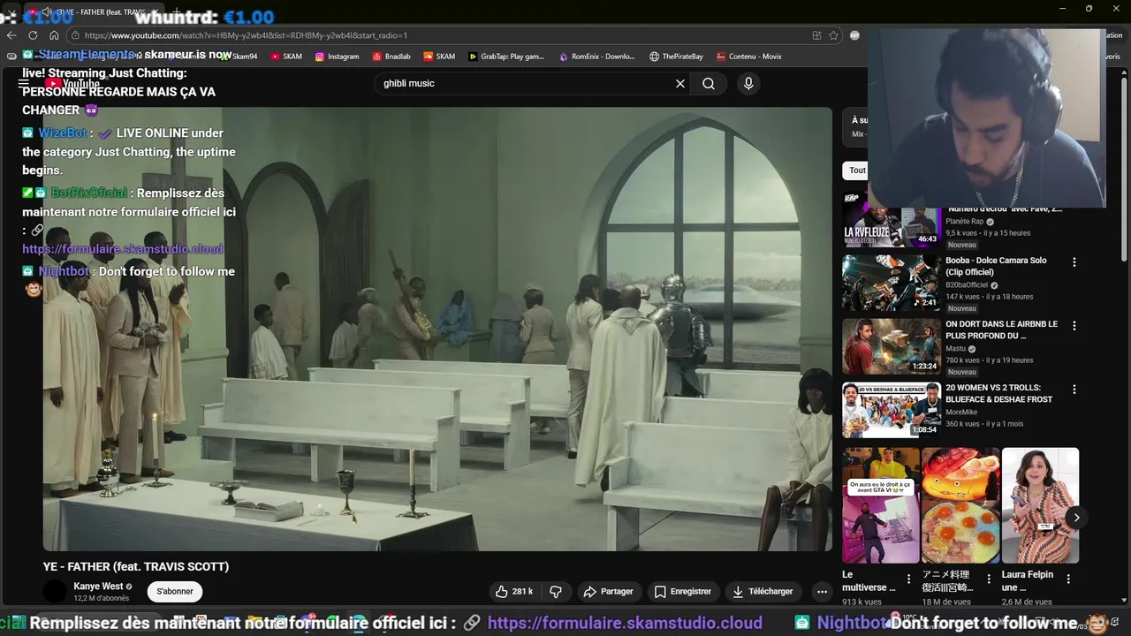This screenshot has width=1131, height=636.
Task: Click the Enregistrer save button
Action: click(x=682, y=591)
